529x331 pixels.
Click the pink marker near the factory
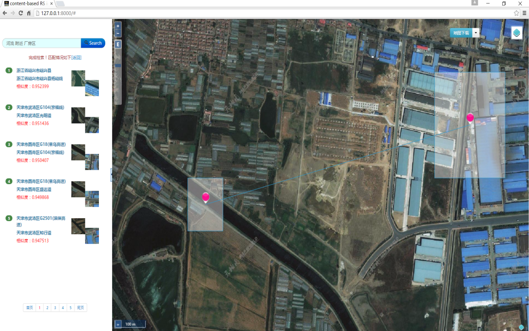(470, 117)
